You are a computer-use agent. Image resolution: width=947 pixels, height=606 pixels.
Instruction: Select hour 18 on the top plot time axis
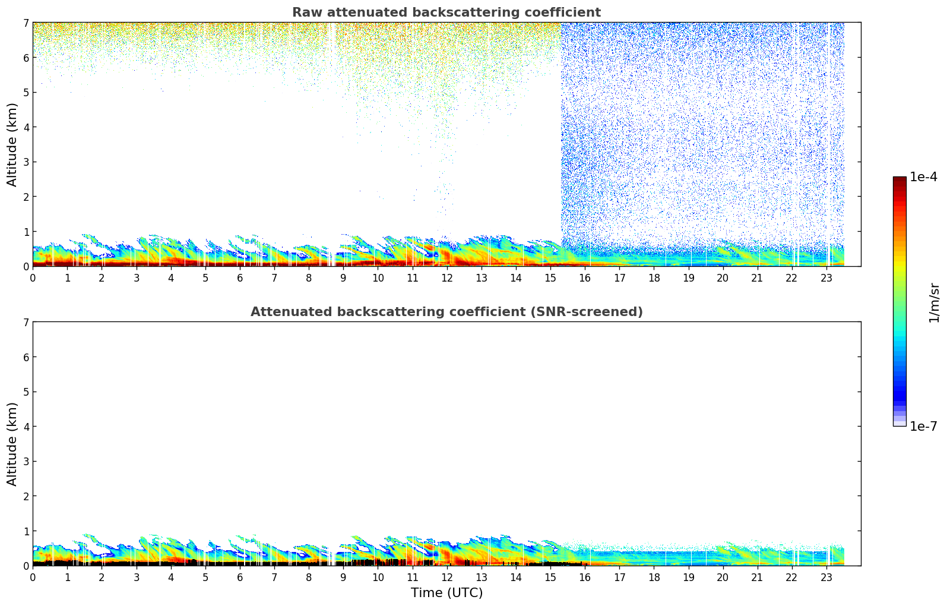point(654,278)
